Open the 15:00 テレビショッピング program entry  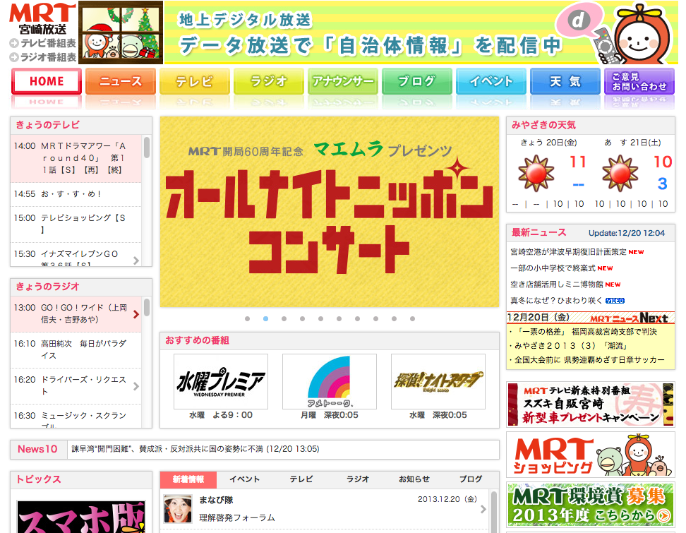click(x=76, y=224)
